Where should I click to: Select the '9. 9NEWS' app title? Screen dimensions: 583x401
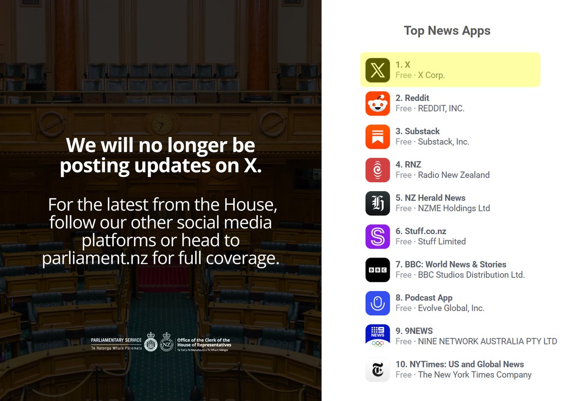(x=414, y=331)
